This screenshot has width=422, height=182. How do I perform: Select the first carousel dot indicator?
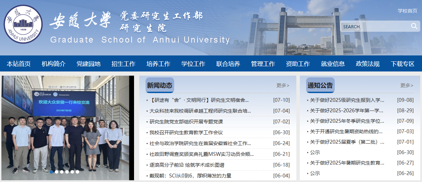pyautogui.click(x=52, y=172)
